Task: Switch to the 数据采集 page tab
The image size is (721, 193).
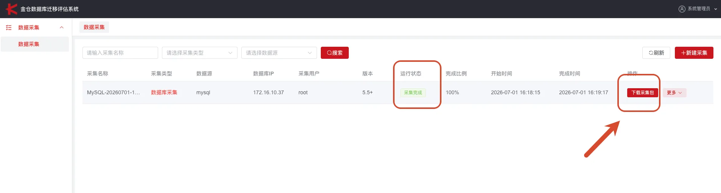Action: pyautogui.click(x=94, y=27)
